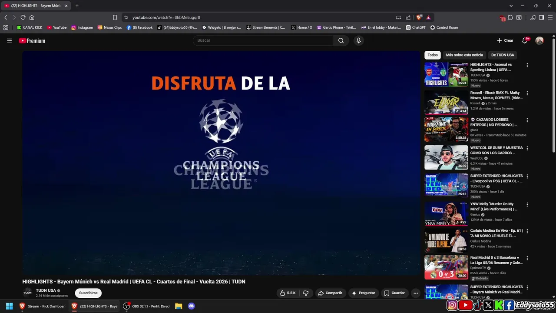Viewport: 556px width, 313px height.
Task: Open the Windows Start menu
Action: [x=9, y=306]
